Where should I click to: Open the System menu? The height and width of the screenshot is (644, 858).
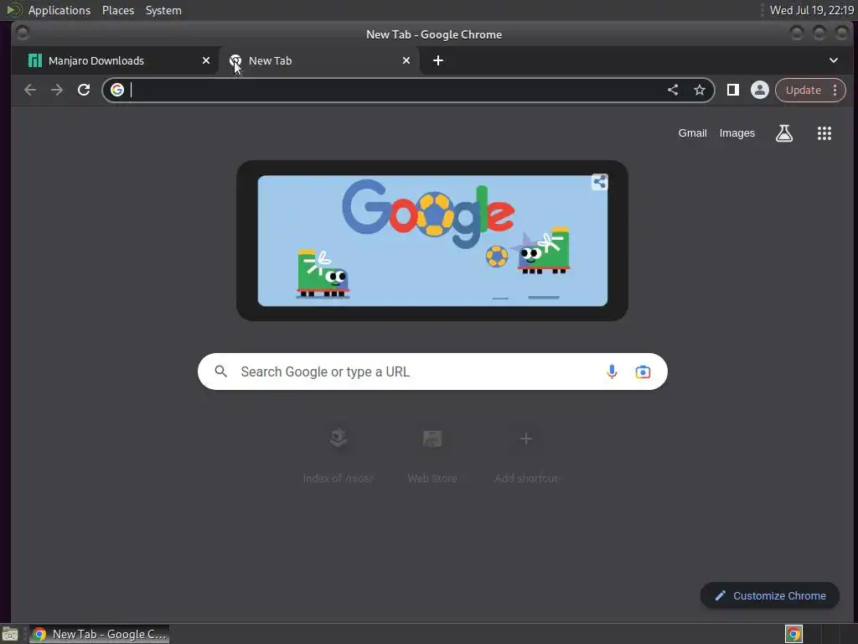[163, 10]
